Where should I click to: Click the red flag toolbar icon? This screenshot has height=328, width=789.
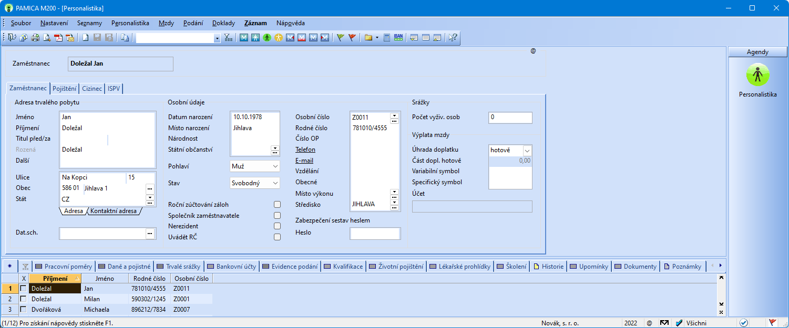coord(352,38)
